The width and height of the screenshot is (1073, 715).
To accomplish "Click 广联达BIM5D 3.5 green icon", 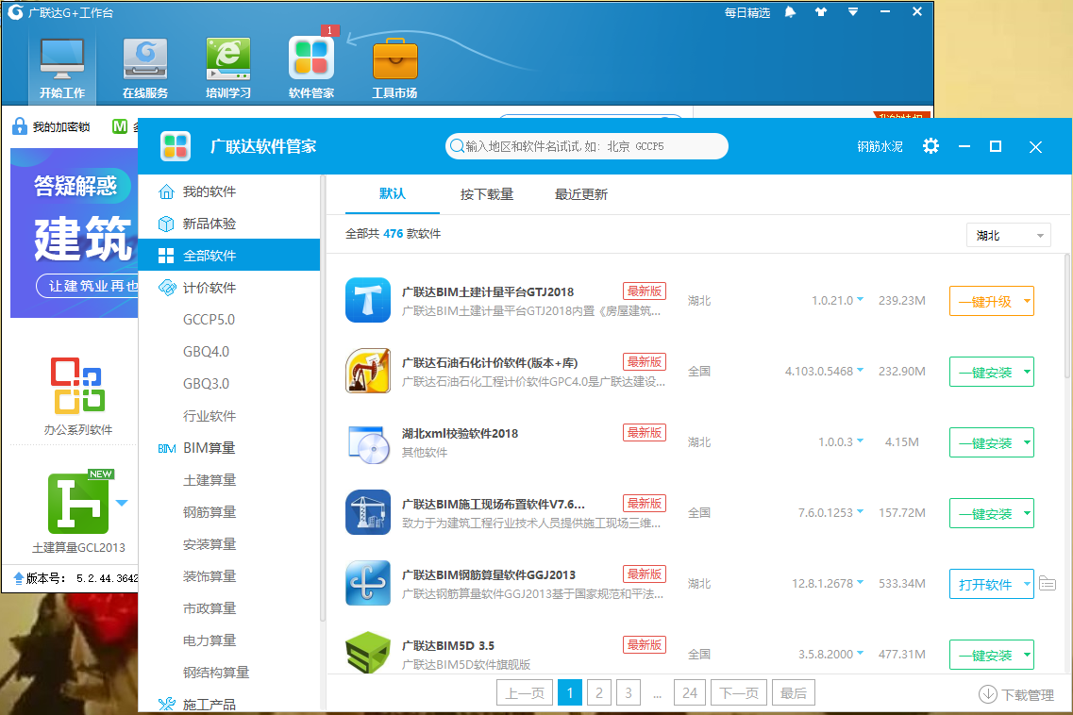I will pos(368,653).
